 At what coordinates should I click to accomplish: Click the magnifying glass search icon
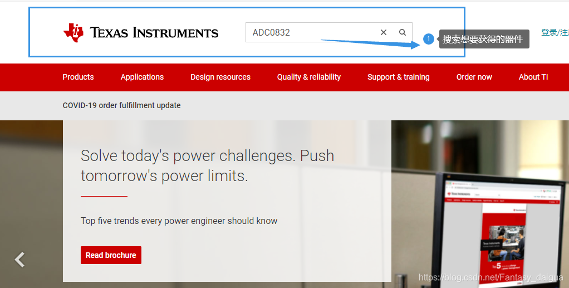403,32
